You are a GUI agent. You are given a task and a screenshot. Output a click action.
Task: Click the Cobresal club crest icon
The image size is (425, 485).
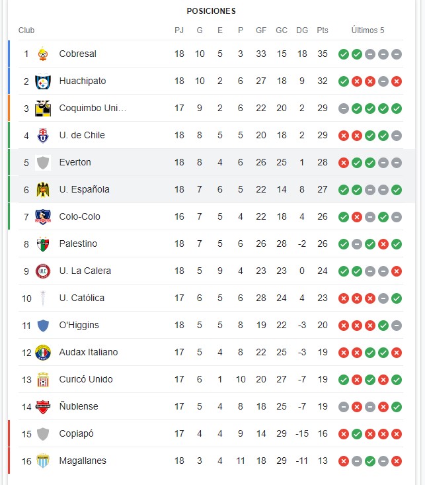click(43, 54)
